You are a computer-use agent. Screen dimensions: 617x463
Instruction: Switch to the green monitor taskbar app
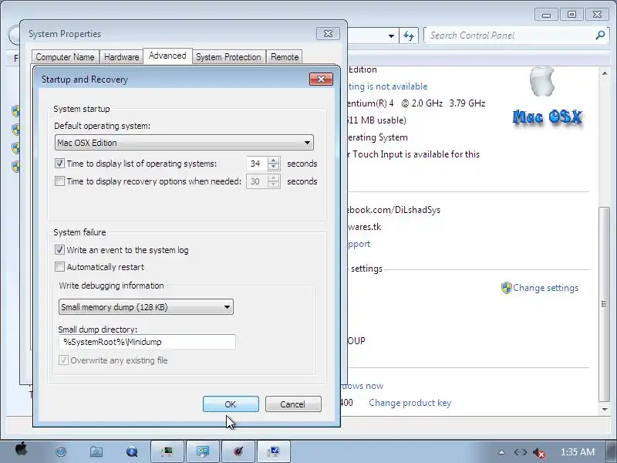pyautogui.click(x=167, y=451)
